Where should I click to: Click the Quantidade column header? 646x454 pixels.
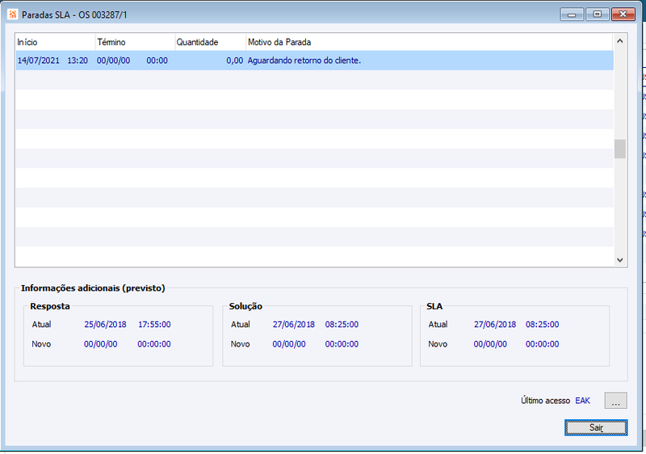211,42
